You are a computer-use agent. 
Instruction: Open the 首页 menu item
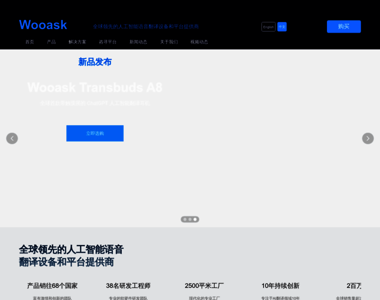[29, 42]
